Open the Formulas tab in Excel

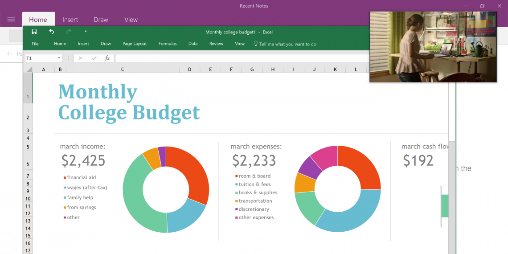click(x=168, y=44)
